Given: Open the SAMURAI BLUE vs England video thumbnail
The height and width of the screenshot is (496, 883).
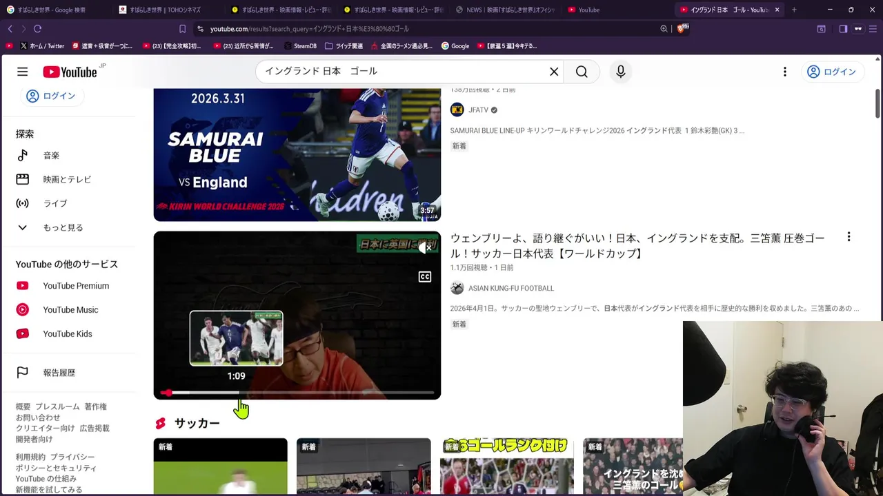Looking at the screenshot, I should (x=297, y=155).
